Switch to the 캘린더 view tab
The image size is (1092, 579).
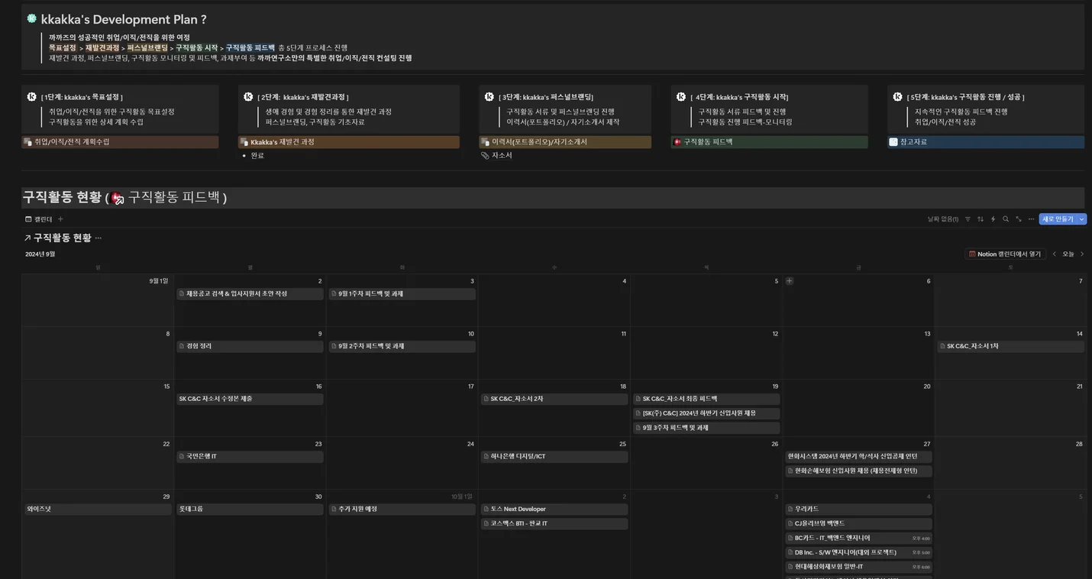39,219
